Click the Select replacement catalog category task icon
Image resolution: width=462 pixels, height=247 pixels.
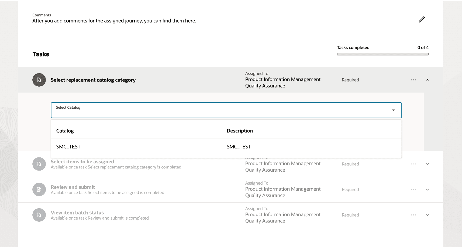coord(39,80)
